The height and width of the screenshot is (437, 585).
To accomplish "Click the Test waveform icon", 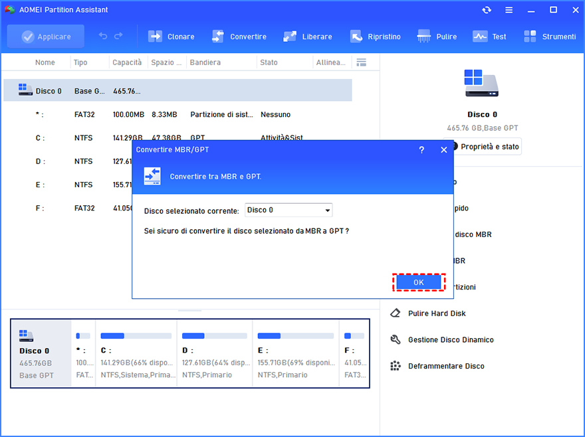I will click(480, 37).
